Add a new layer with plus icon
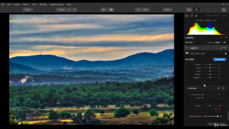The image size is (229, 129). coord(226,37)
